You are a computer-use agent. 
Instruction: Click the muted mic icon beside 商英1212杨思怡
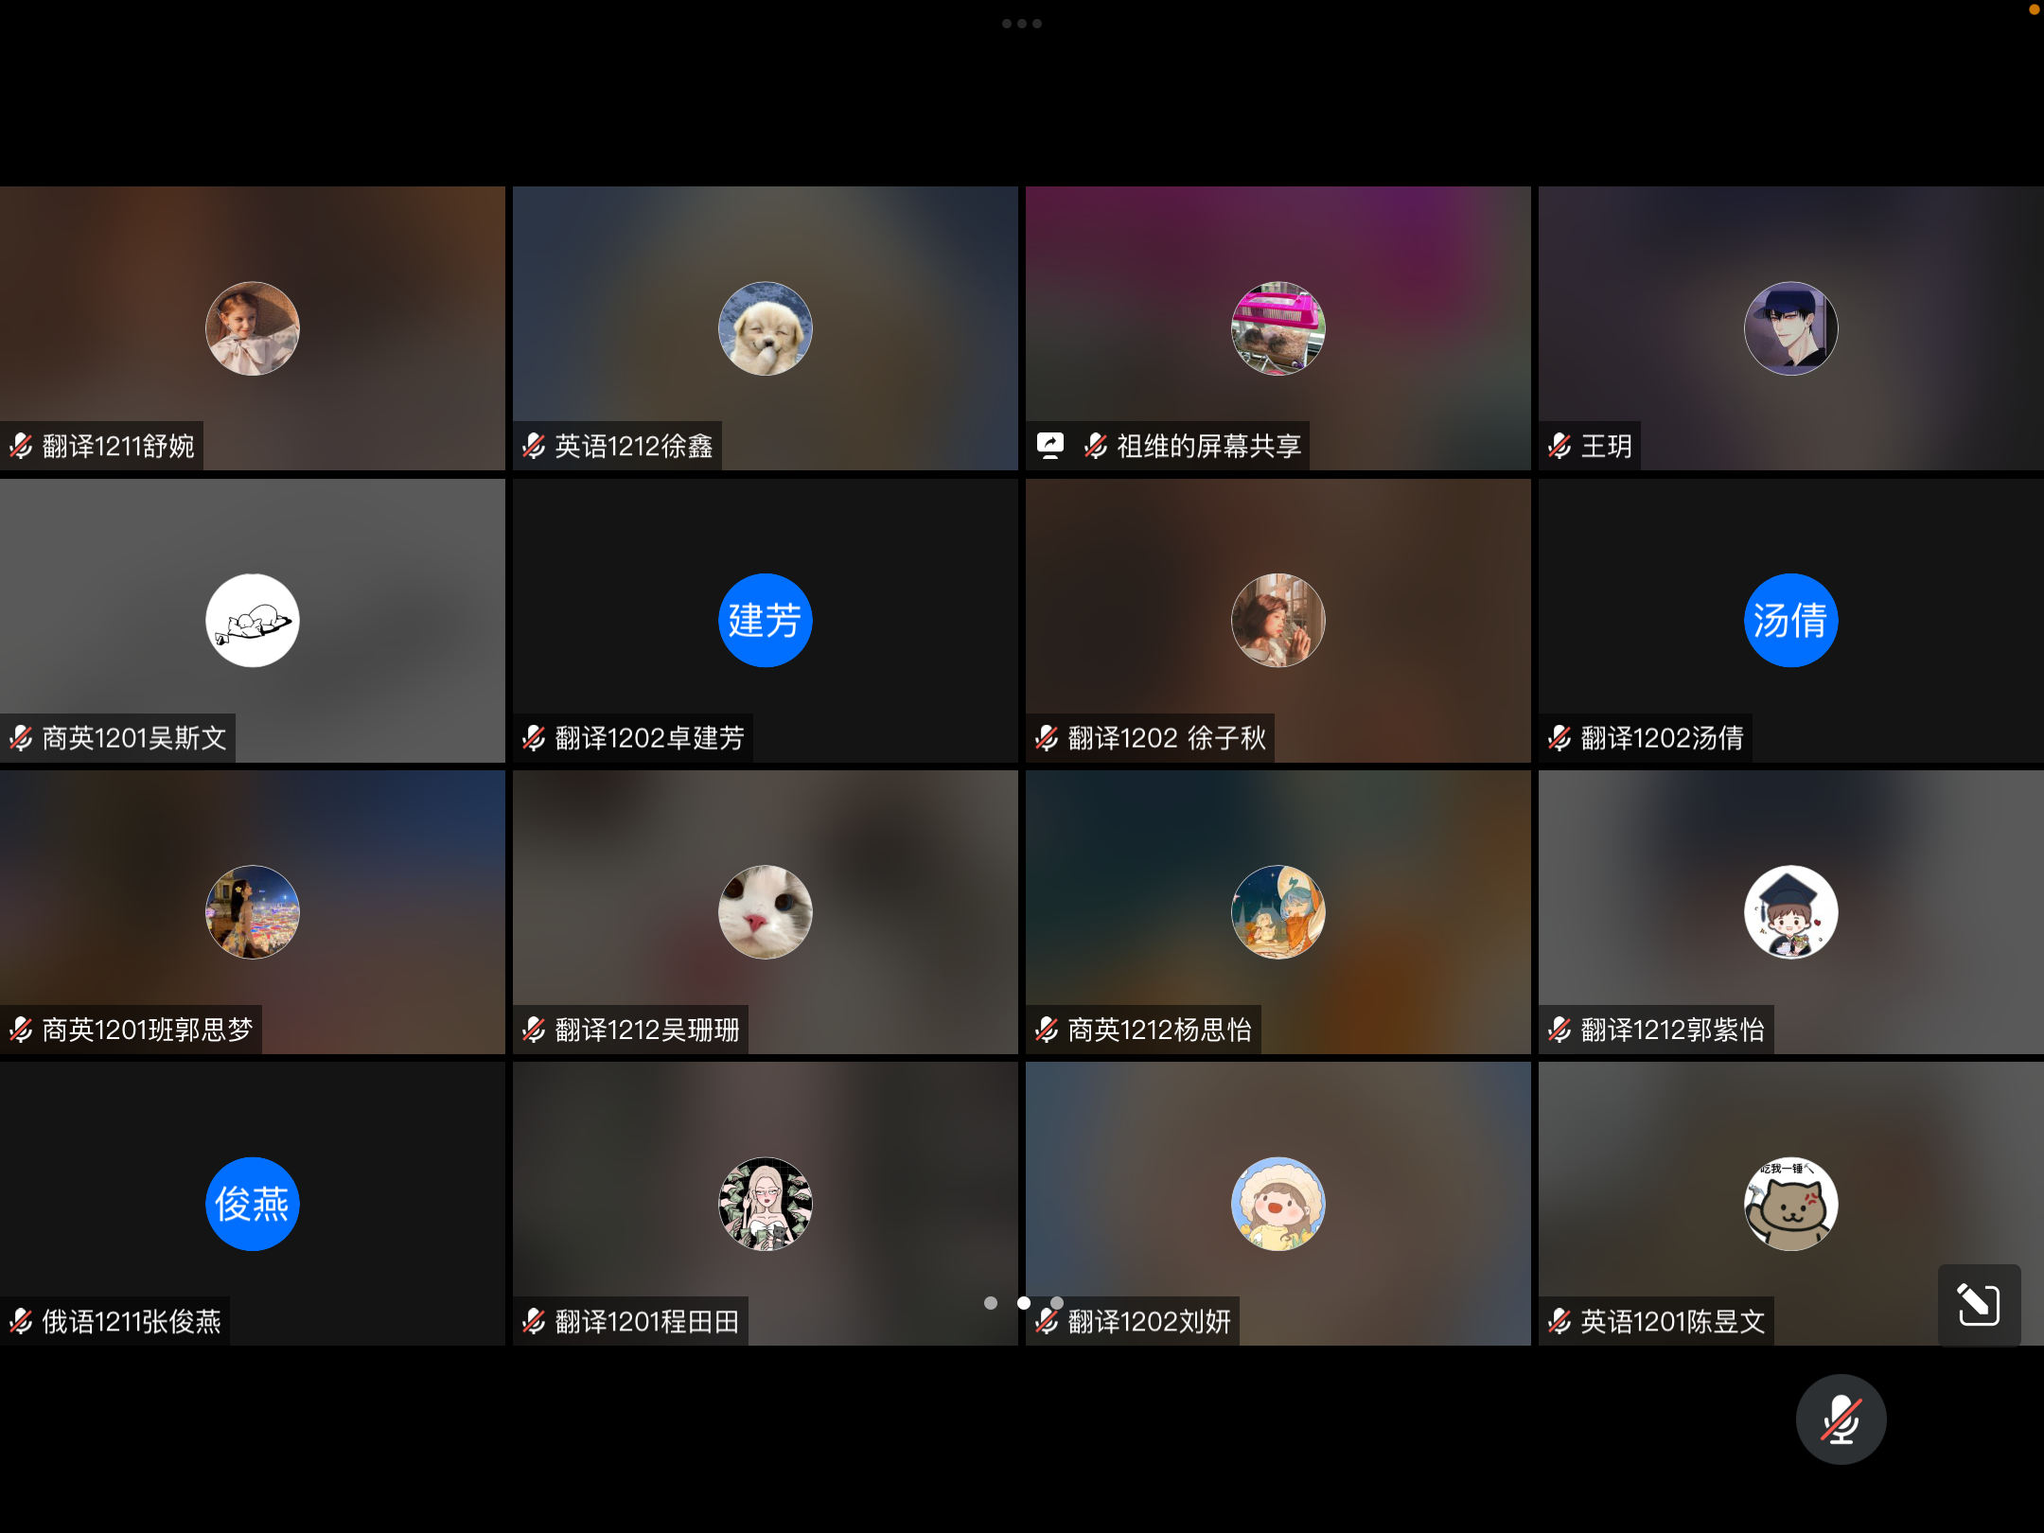tap(1047, 1030)
